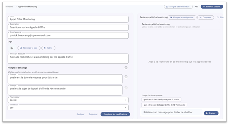The image size is (229, 125).
Task: Click the Email associé input field
Action: 68,36
